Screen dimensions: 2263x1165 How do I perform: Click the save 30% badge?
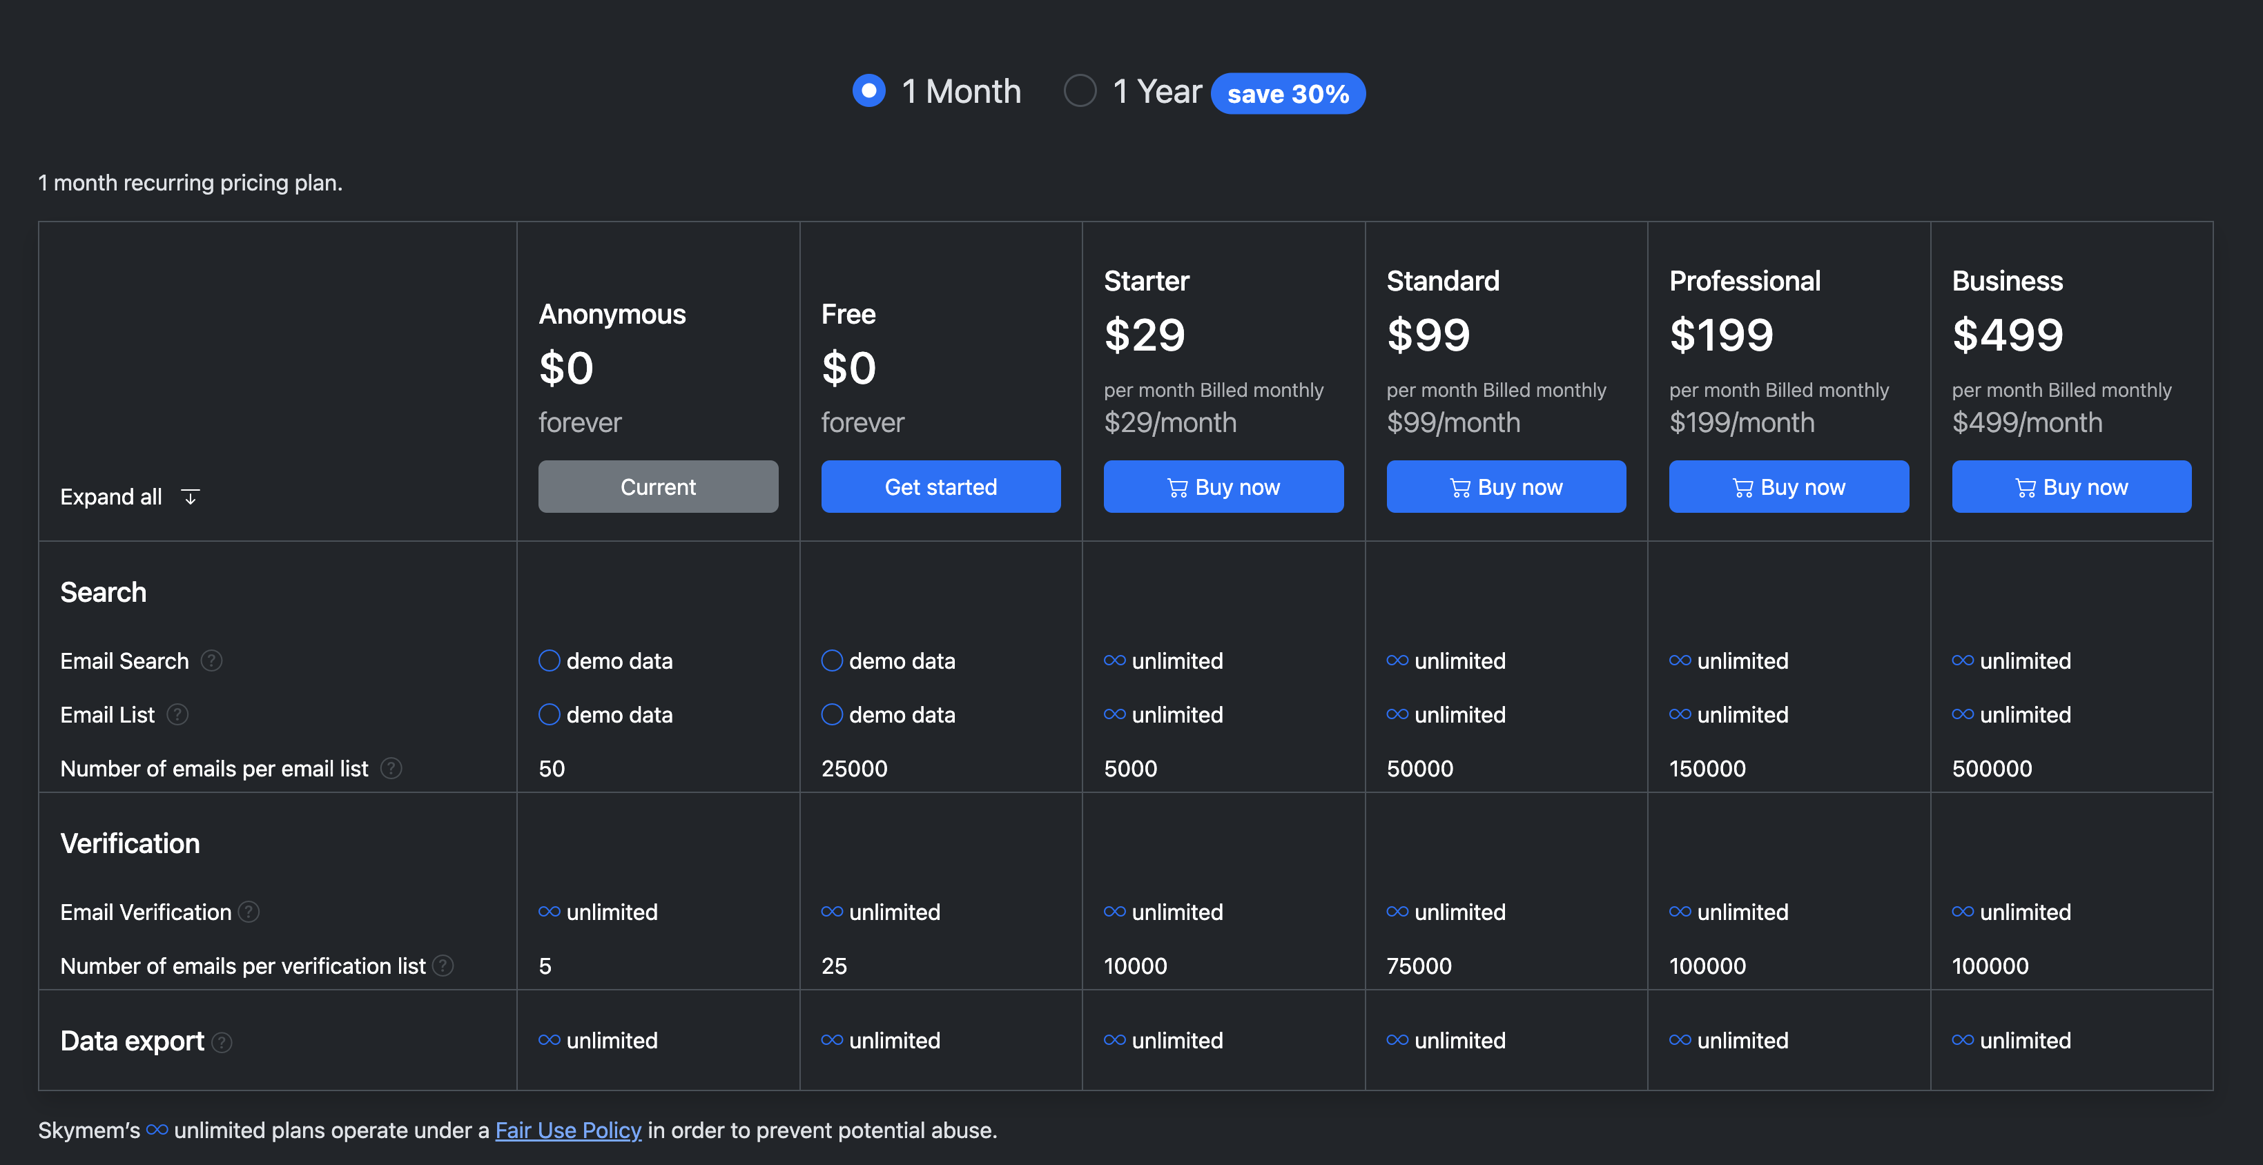click(1287, 93)
